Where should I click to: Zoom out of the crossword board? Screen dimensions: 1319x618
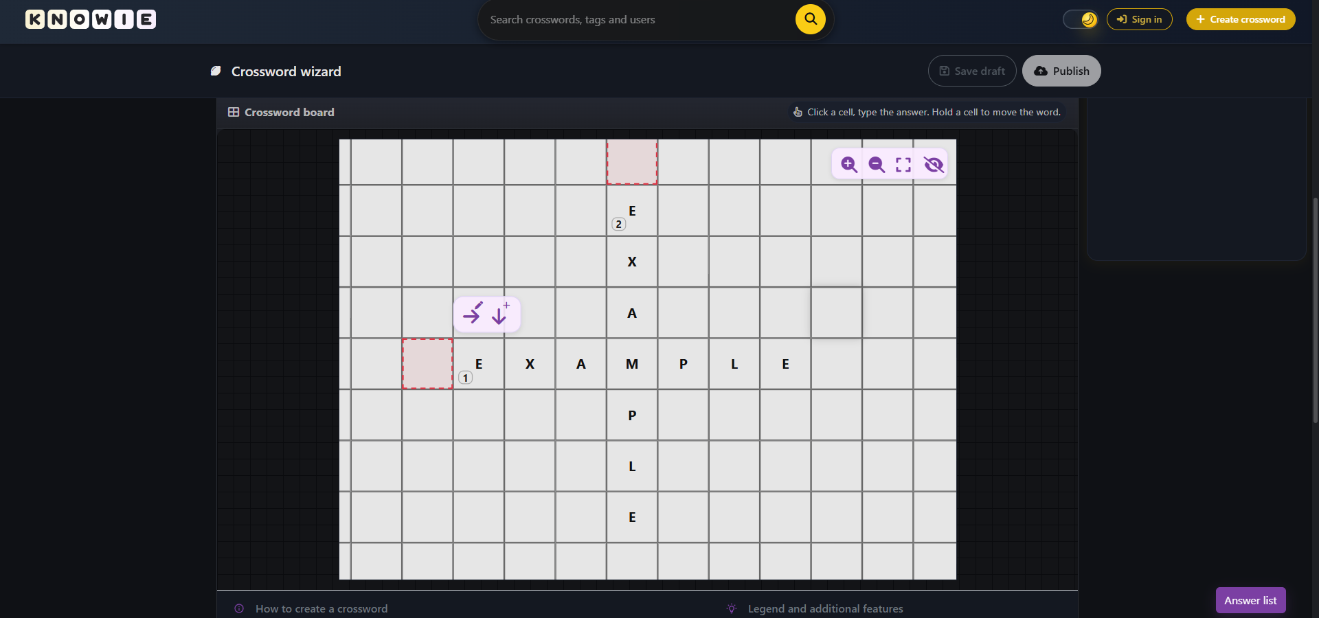point(876,165)
